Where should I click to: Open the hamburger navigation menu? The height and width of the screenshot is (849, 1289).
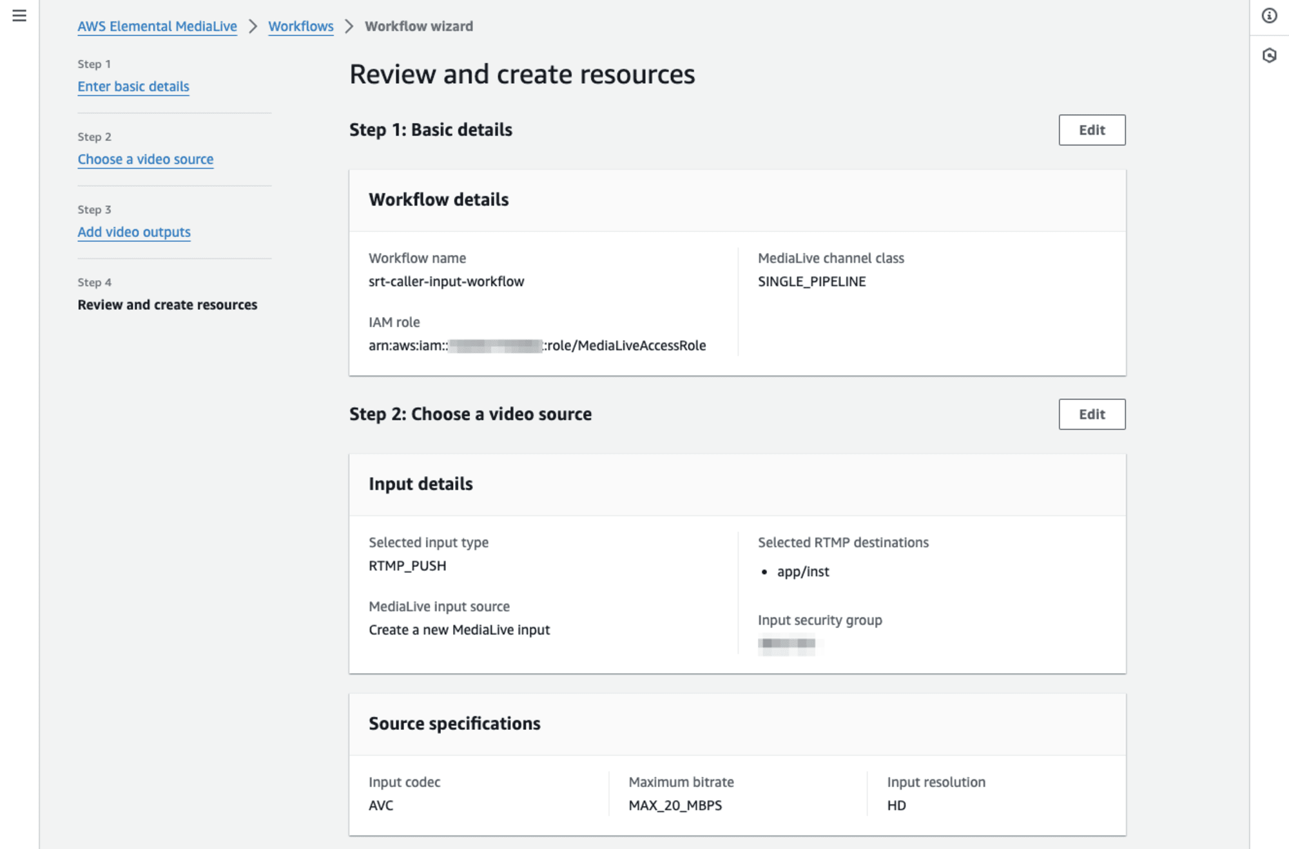pyautogui.click(x=19, y=15)
